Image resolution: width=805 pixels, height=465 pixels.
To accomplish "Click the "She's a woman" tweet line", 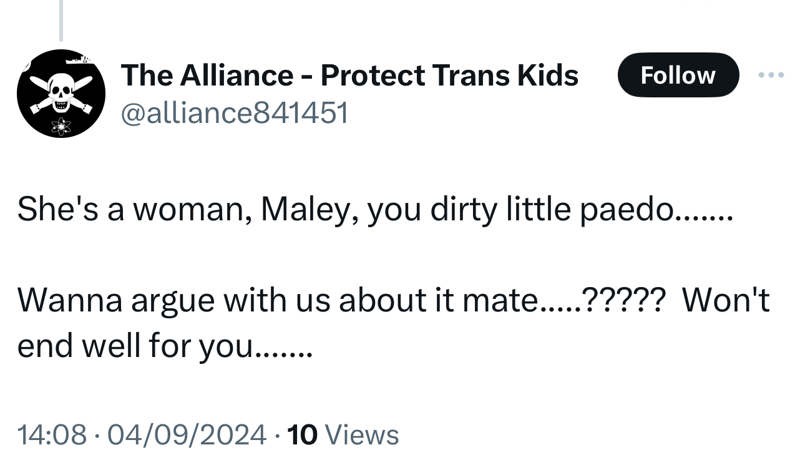I will click(373, 209).
